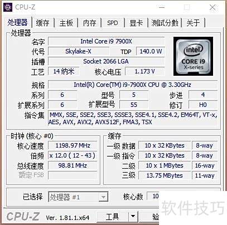Go to the SPD tab
Viewport: 227px width, 225px height.
click(113, 23)
